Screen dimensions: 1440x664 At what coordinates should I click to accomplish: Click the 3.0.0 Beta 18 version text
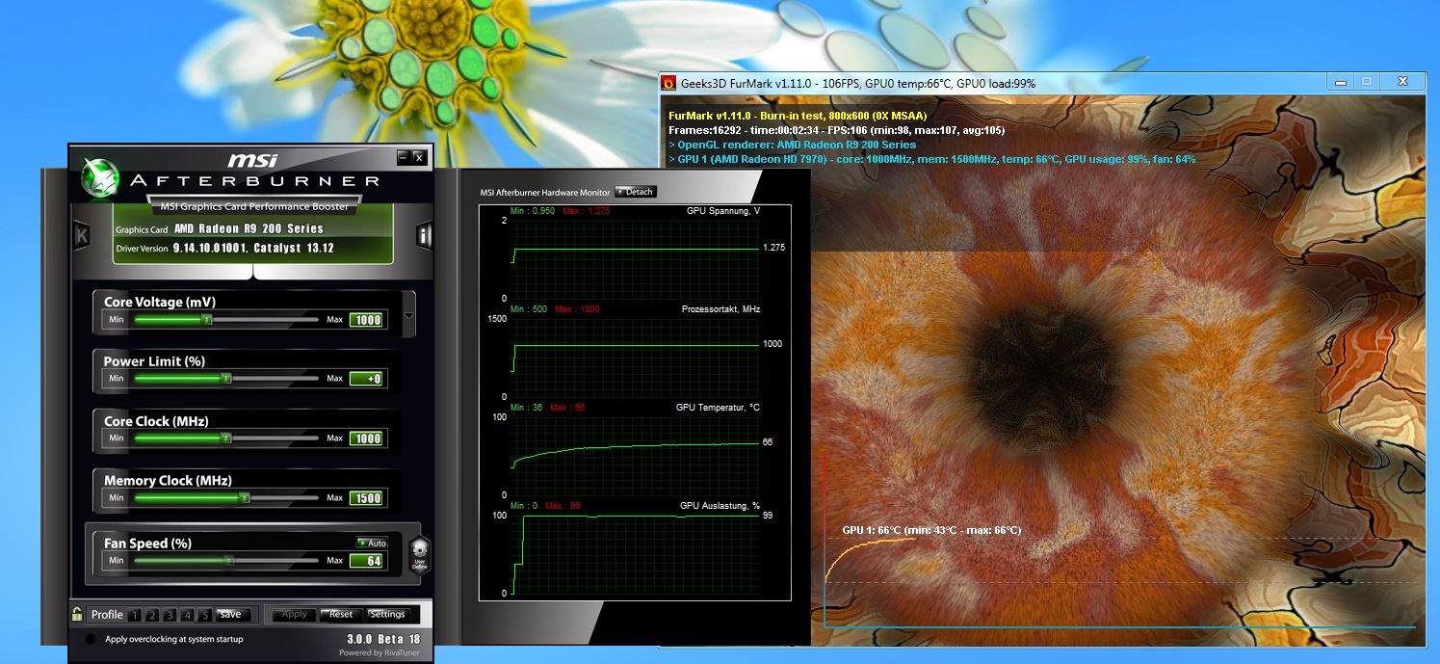pyautogui.click(x=383, y=639)
